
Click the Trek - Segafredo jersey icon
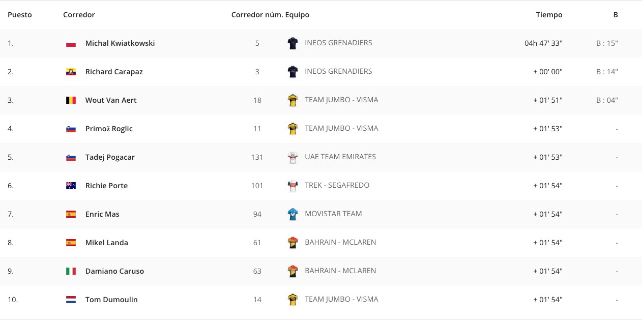click(x=293, y=186)
